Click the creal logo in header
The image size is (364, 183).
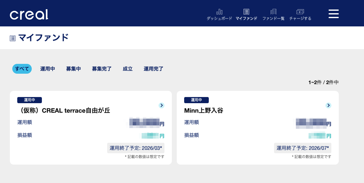[29, 14]
